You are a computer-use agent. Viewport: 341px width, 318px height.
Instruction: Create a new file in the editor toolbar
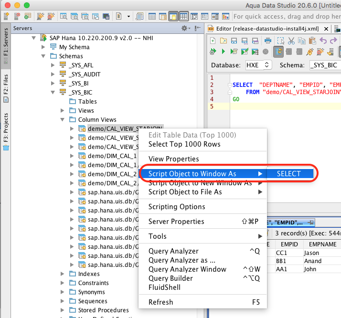click(x=213, y=41)
